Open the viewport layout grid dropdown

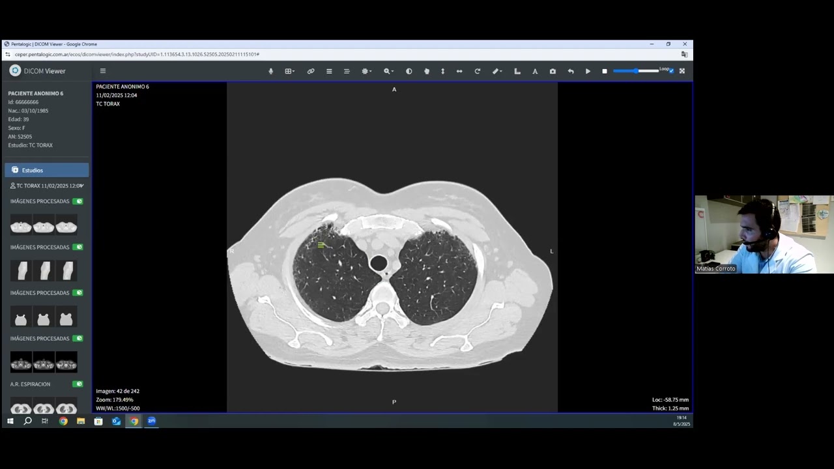(x=290, y=71)
